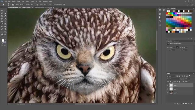Viewport: 195px width, 110px height.
Task: Select the Lasso tool
Action: pos(2,13)
